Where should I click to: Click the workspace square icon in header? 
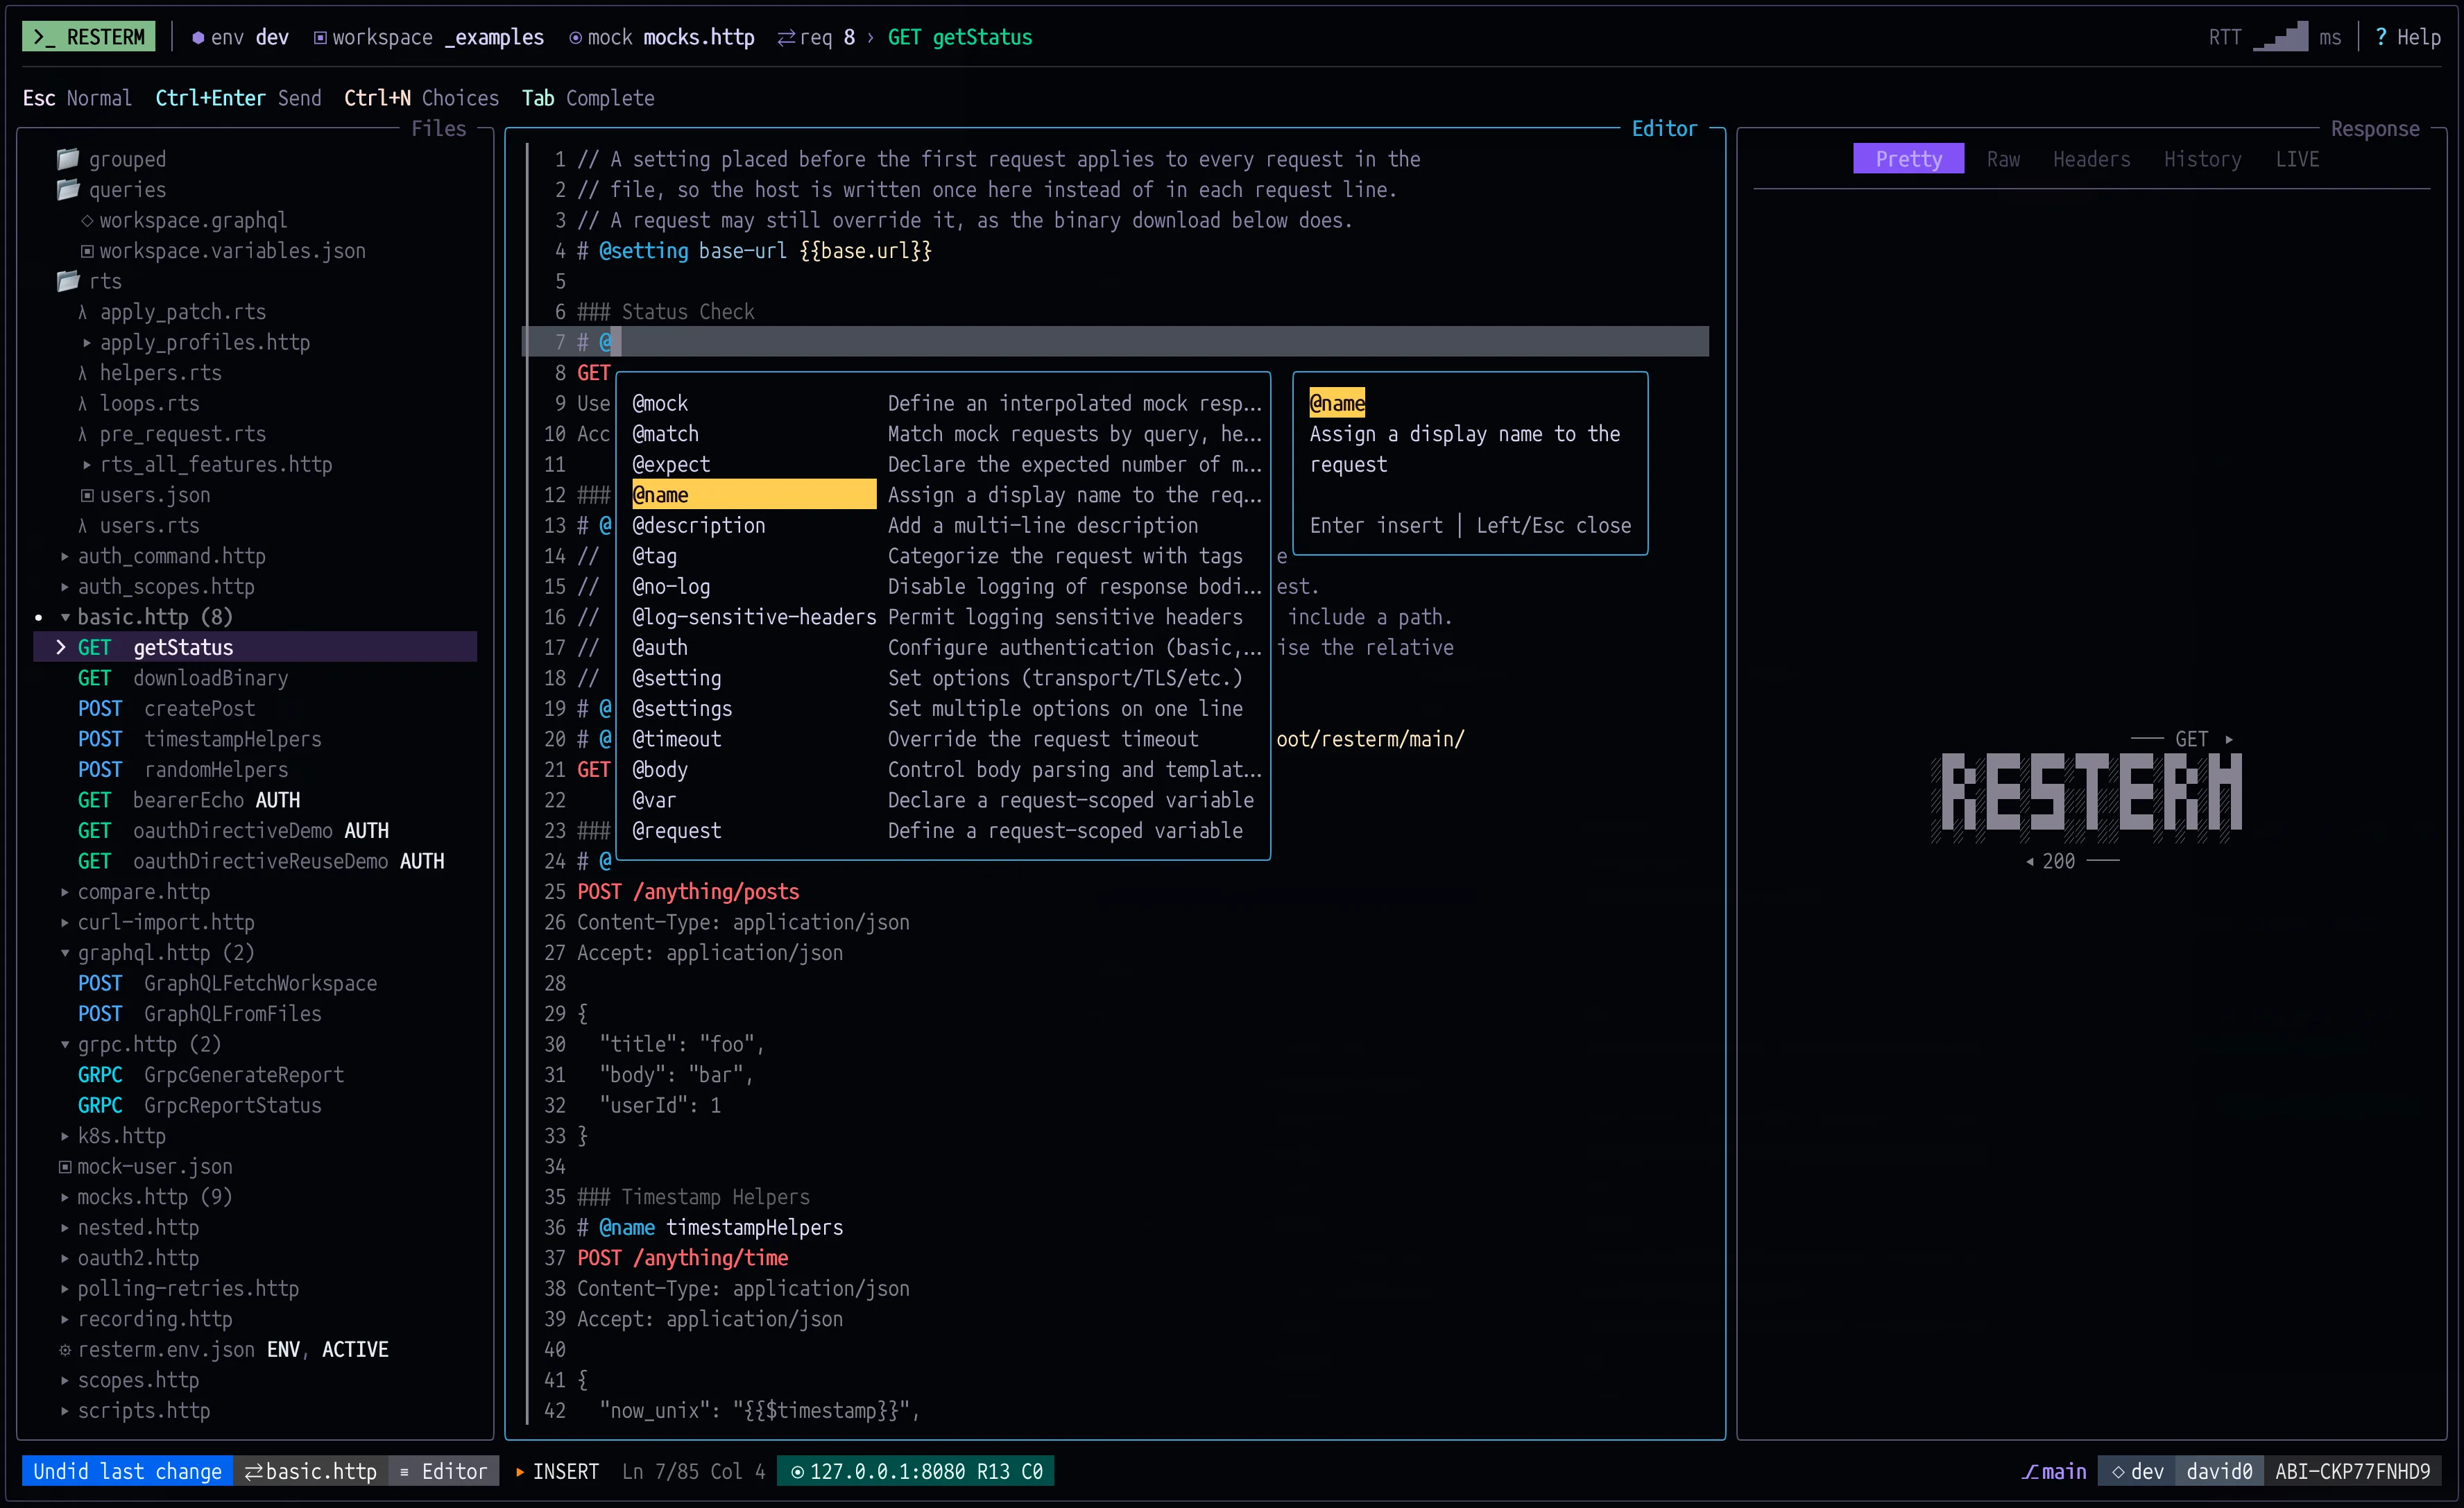tap(320, 37)
